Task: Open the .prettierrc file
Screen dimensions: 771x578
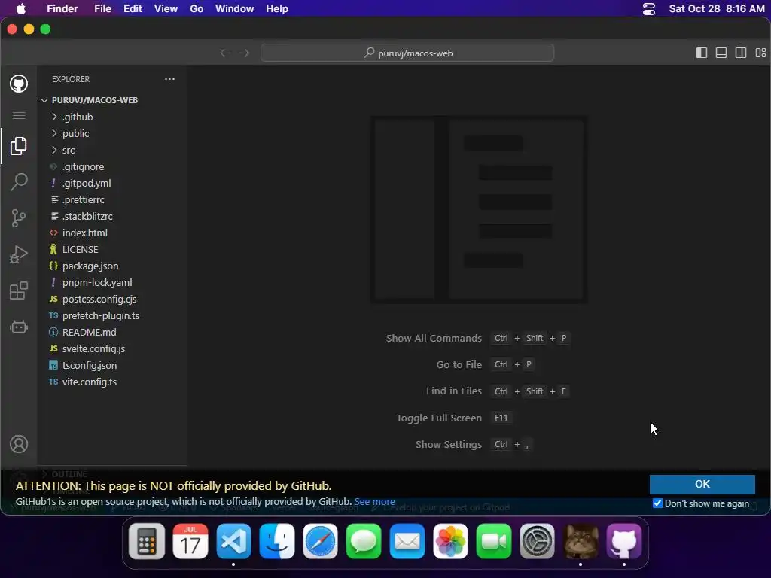Action: [x=111, y=200]
